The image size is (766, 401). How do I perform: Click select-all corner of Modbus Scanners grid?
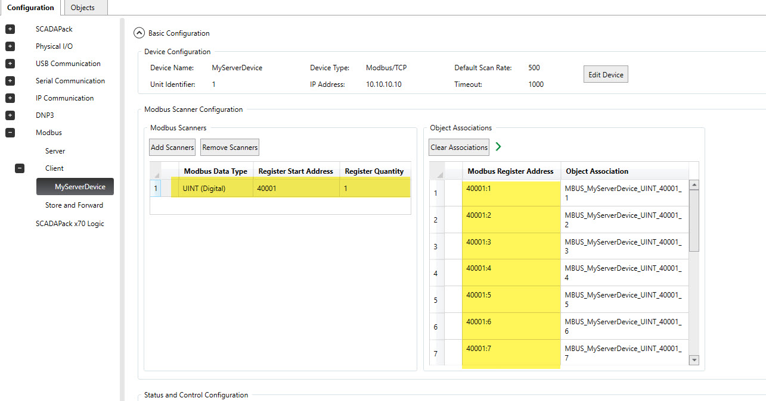[156, 171]
